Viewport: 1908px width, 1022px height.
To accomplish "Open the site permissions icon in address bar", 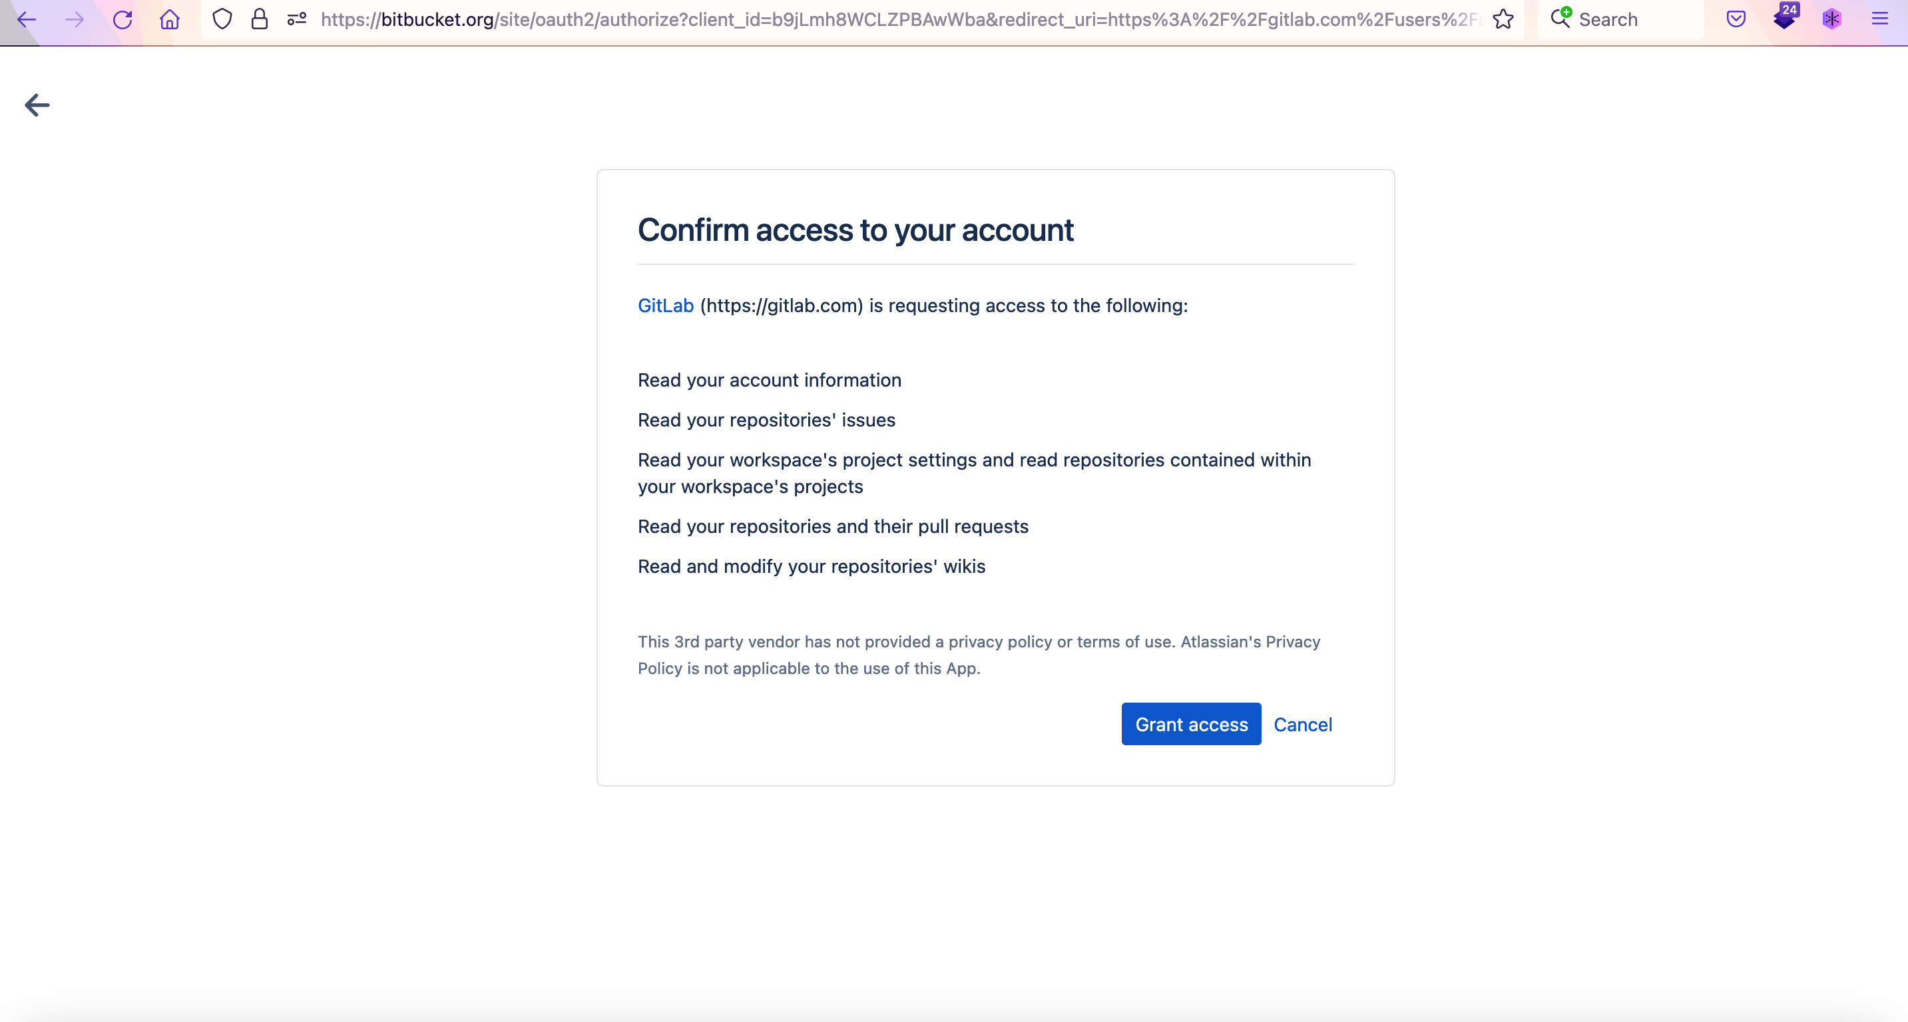I will (297, 19).
